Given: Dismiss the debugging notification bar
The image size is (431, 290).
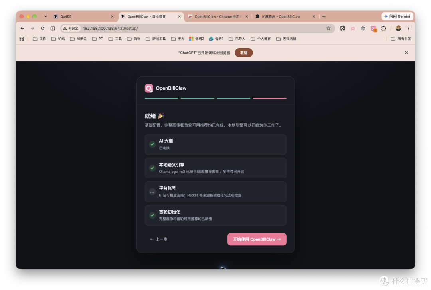Looking at the screenshot, I should point(407,53).
